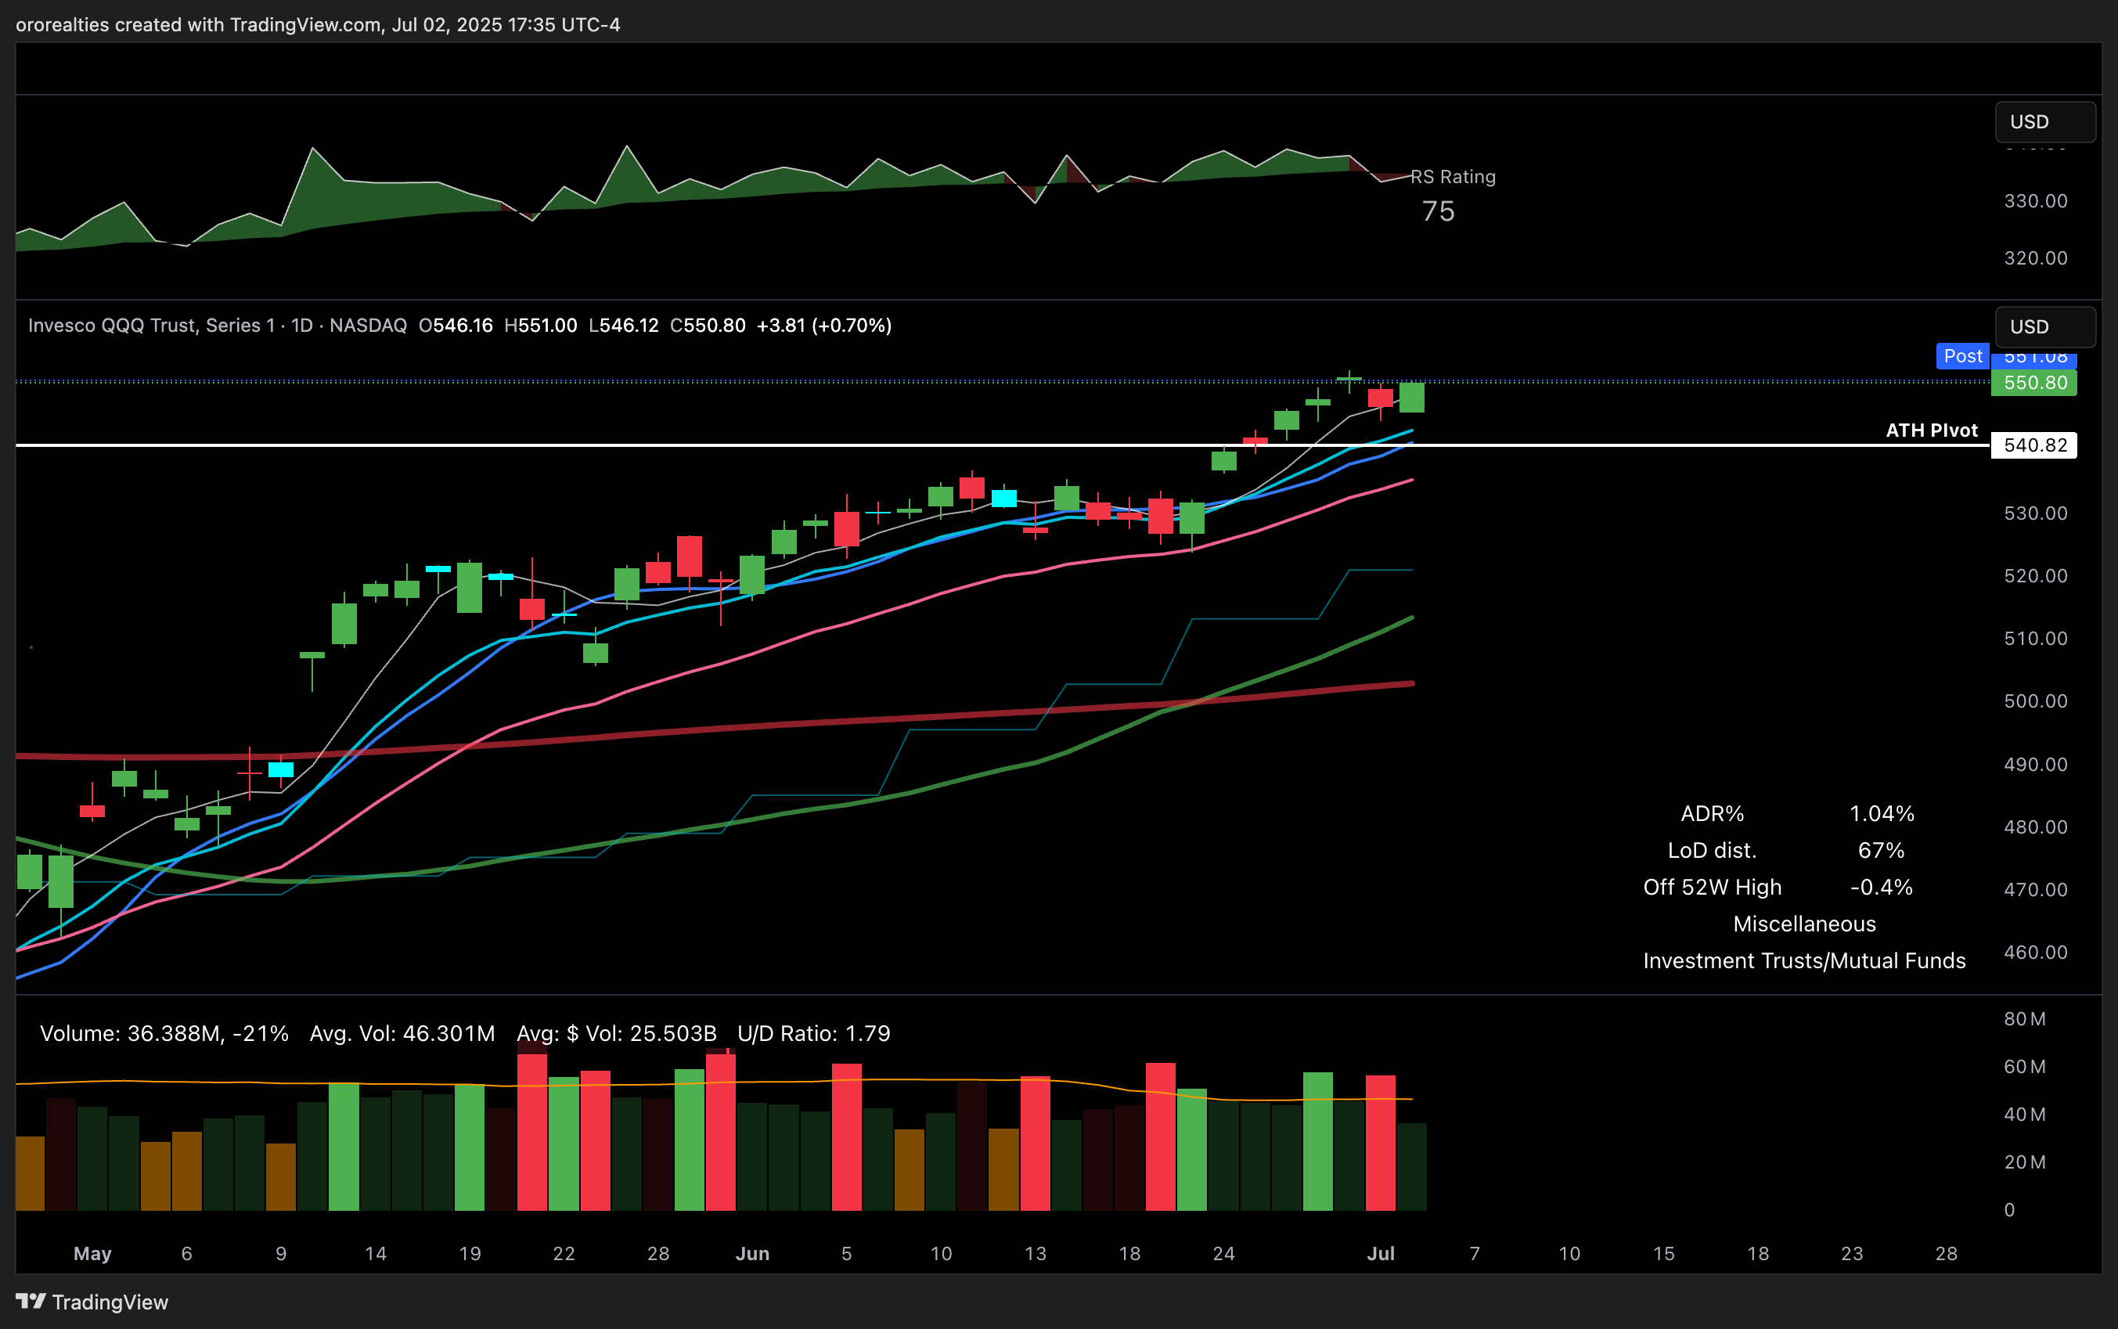Click the Jun label on time axis
Image resolution: width=2118 pixels, height=1329 pixels.
pyautogui.click(x=752, y=1255)
